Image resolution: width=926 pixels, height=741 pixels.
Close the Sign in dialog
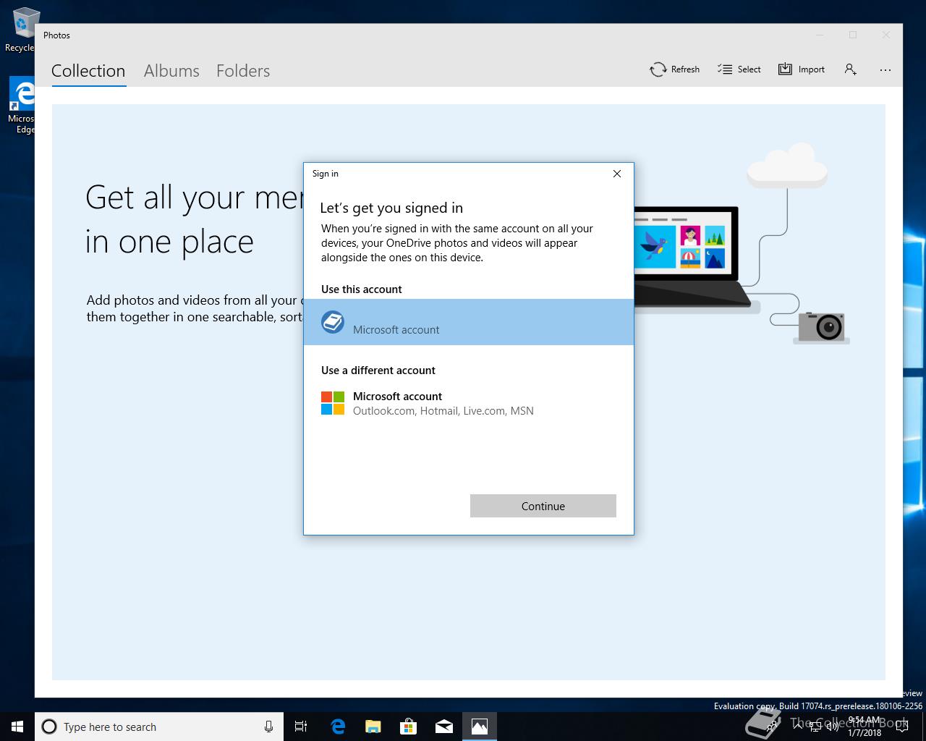click(x=617, y=174)
